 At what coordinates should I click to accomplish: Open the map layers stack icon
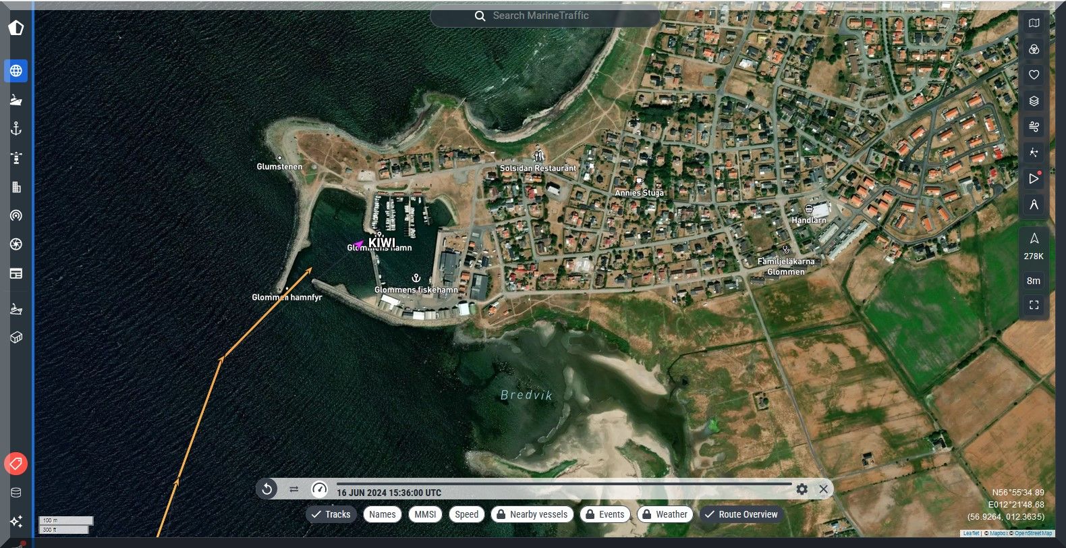click(1034, 101)
